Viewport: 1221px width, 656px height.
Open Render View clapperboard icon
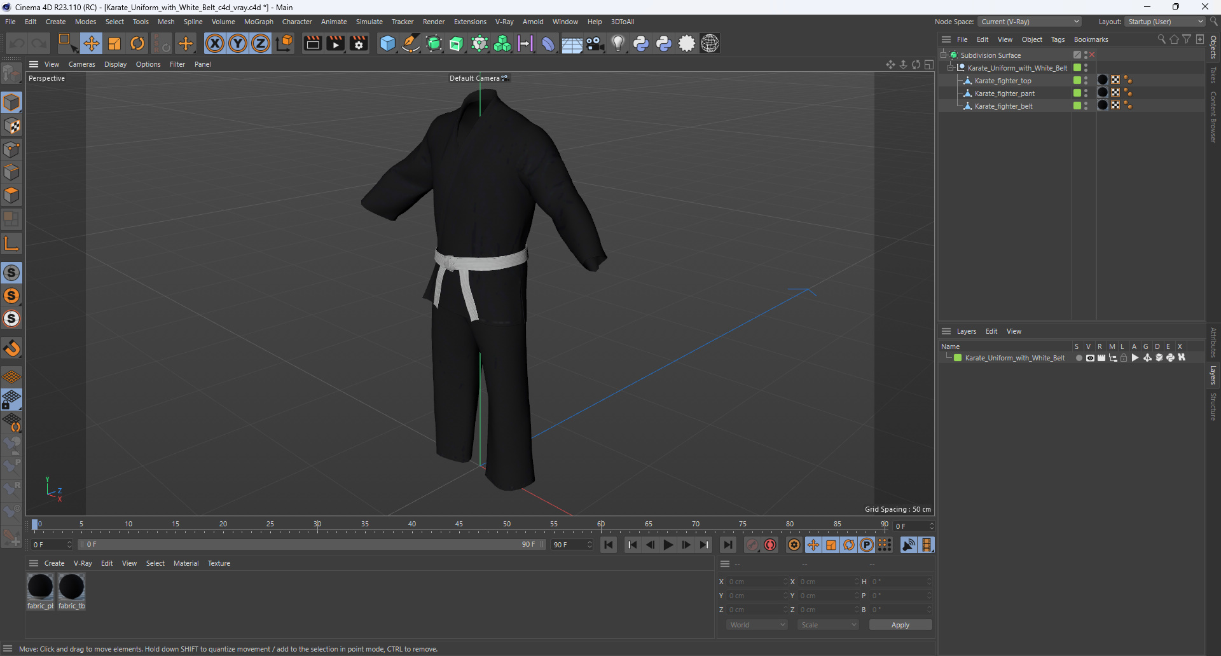click(x=312, y=43)
